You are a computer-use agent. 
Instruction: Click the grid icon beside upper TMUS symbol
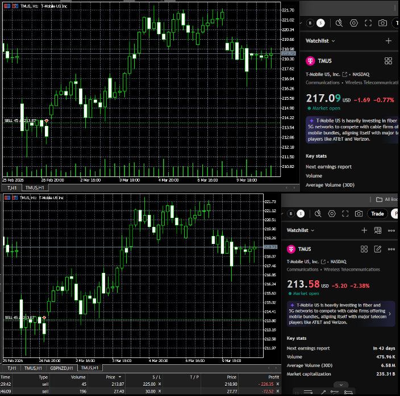(389, 61)
